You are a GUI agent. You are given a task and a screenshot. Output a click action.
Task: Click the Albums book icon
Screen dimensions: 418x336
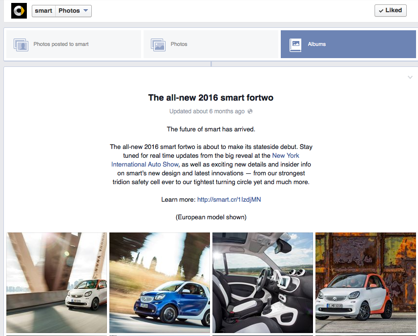(295, 45)
